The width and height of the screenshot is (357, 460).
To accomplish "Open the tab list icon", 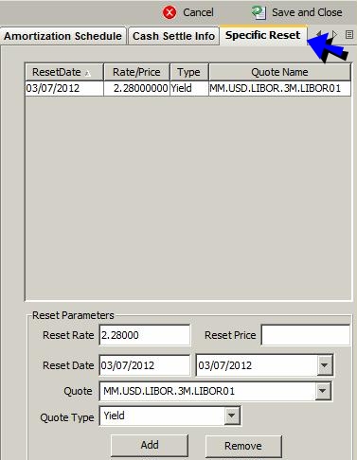I will tap(348, 34).
